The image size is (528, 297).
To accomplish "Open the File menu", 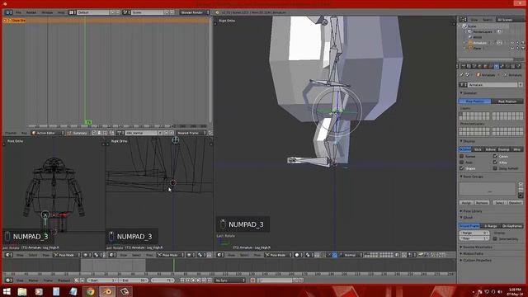I will (18, 12).
